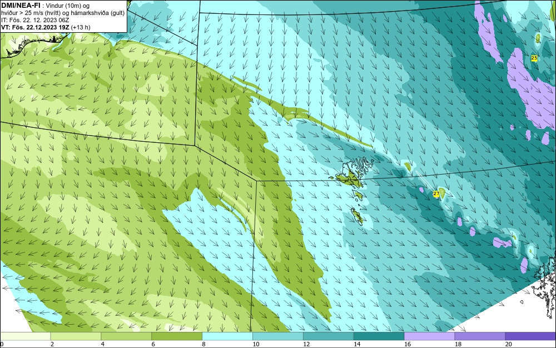Click the 0–2 m/s pale legend swatch
556x348 pixels.
click(26, 336)
